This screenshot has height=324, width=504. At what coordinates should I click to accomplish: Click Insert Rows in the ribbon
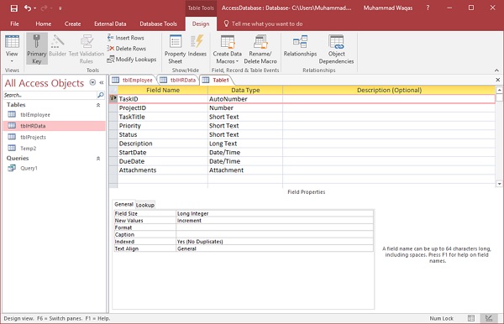pyautogui.click(x=126, y=38)
